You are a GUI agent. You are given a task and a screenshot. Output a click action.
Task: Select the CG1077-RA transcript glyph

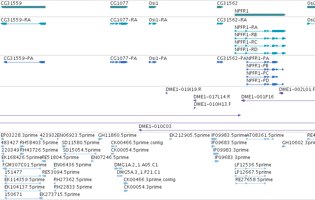119,24
